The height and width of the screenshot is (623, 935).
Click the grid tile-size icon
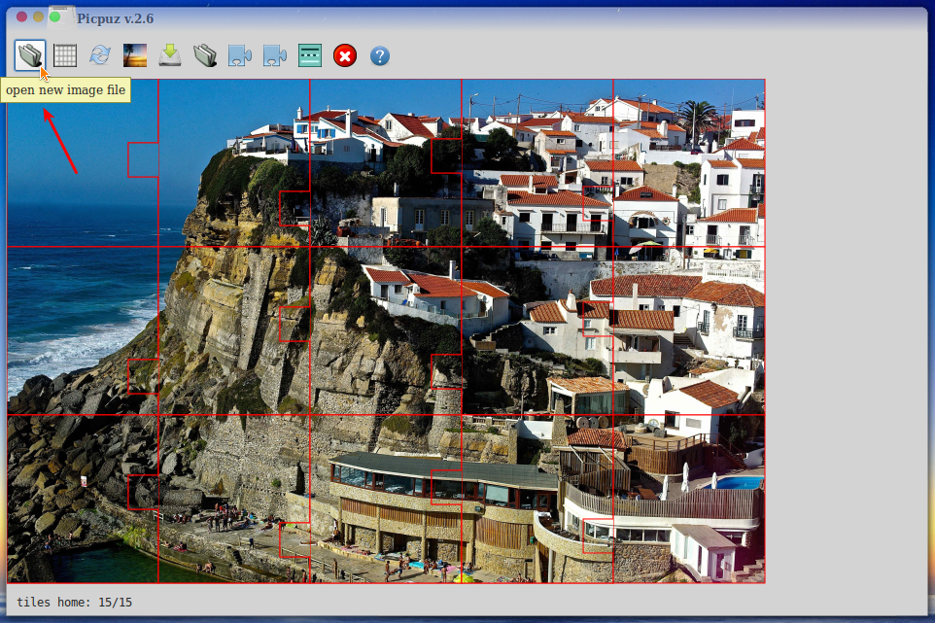point(65,55)
